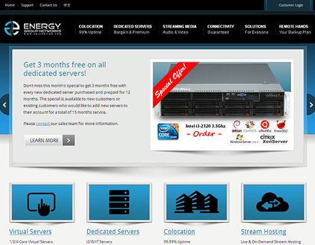Open the Support link
Viewport: 315px width, 245px height.
point(27,5)
